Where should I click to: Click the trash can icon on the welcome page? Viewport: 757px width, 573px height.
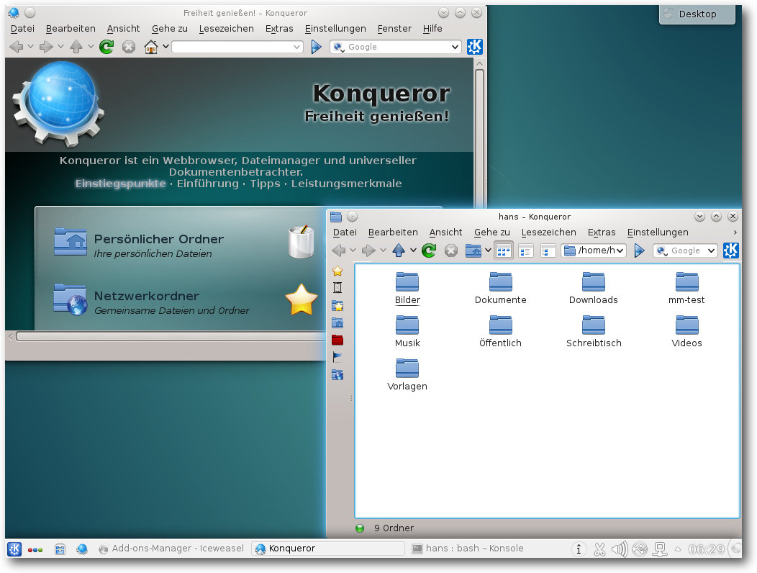point(302,241)
